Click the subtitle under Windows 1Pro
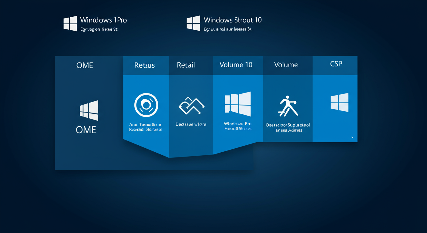The height and width of the screenshot is (233, 427). pos(99,29)
